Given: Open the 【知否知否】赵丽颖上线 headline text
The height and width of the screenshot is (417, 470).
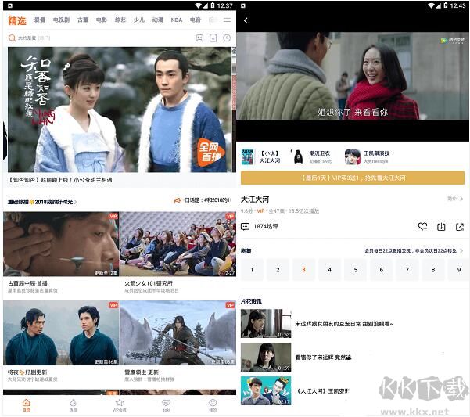Looking at the screenshot, I should pos(59,180).
